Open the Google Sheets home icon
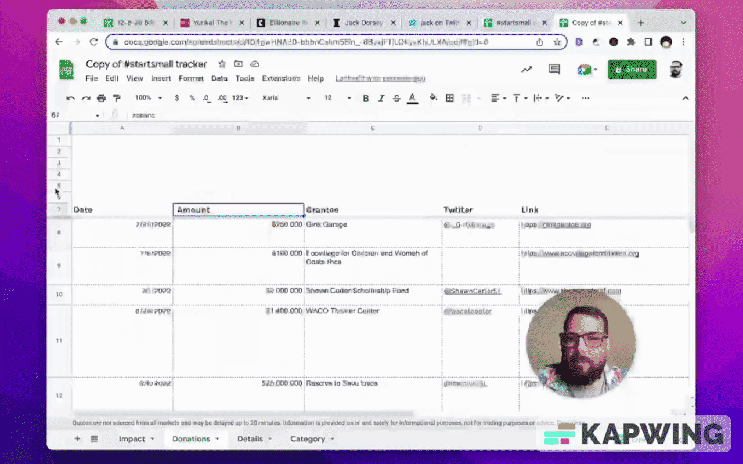The height and width of the screenshot is (464, 743). pyautogui.click(x=67, y=70)
